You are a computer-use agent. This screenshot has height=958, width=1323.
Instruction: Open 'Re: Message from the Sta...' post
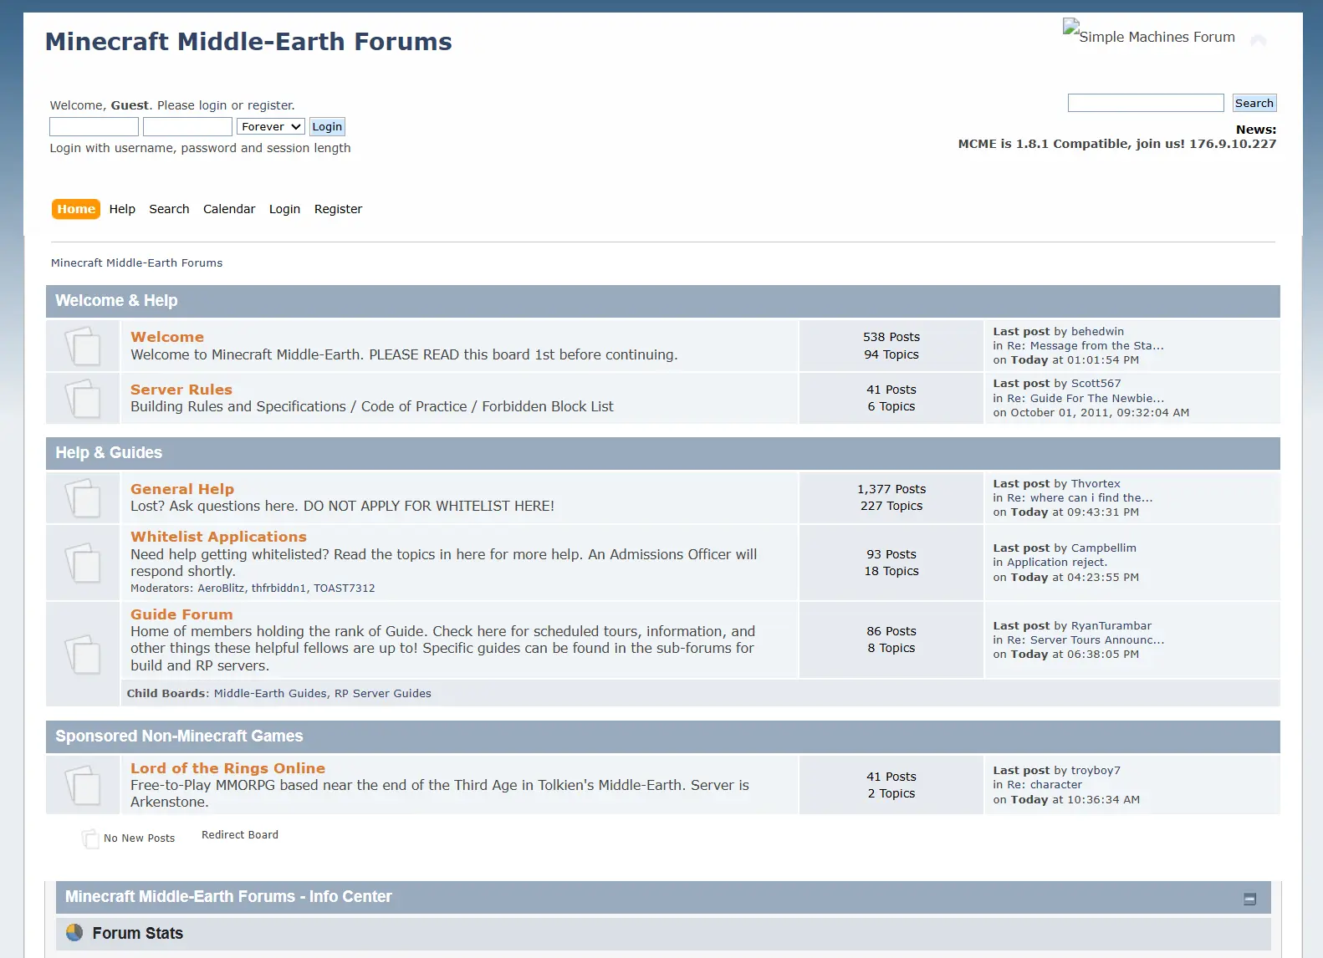click(x=1085, y=346)
